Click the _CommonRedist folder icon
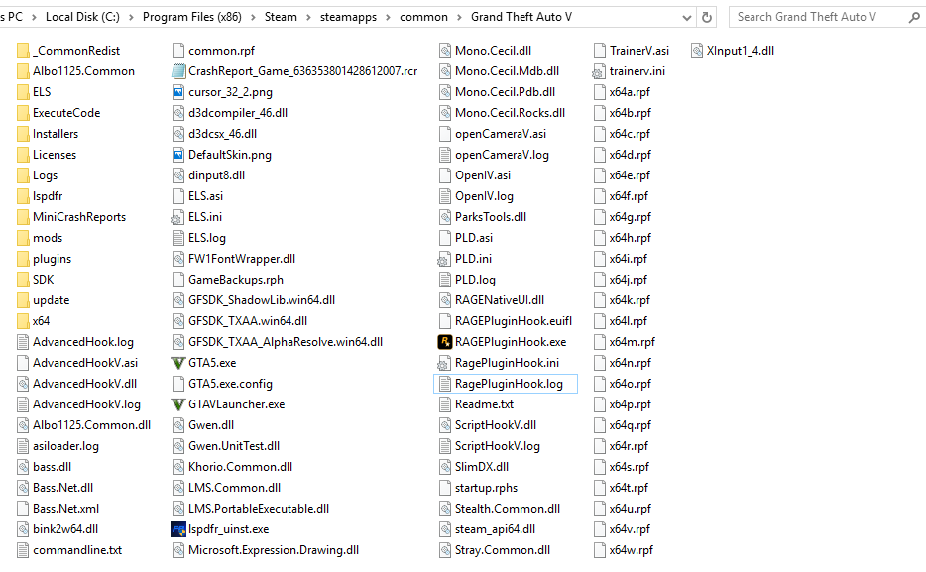Screen dimensions: 926x572 pos(23,51)
